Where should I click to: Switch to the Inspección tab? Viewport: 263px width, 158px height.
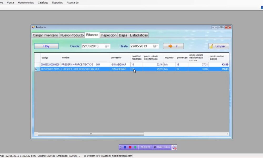(x=109, y=35)
